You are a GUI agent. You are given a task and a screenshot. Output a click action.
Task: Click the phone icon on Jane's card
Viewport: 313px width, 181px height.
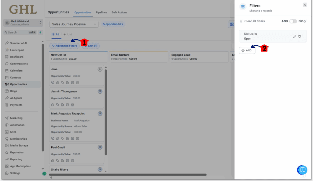[x=53, y=83]
